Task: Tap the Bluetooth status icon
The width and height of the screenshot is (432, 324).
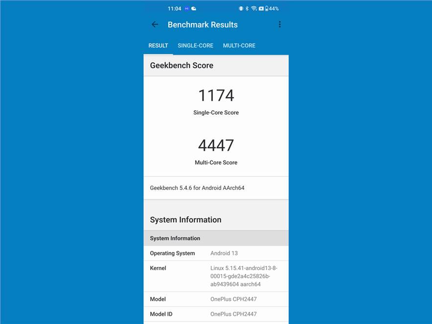Action: point(247,9)
